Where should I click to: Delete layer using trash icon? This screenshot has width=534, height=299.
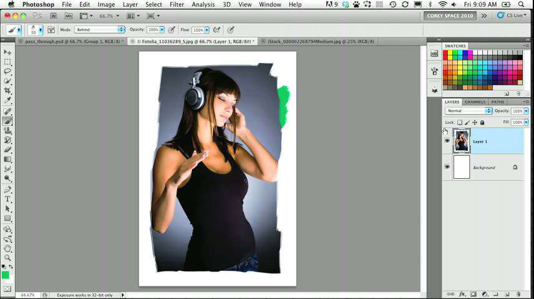pyautogui.click(x=517, y=293)
